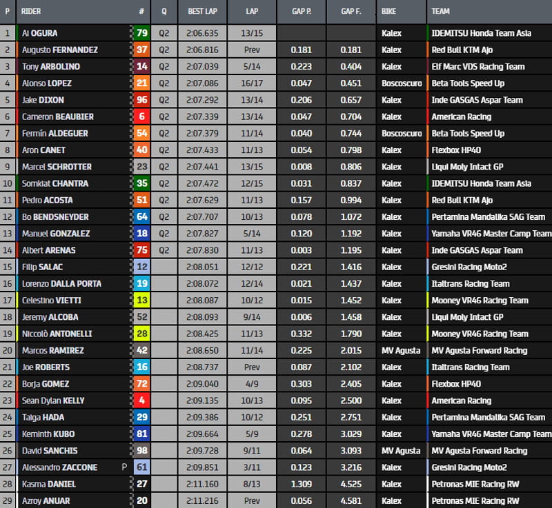The width and height of the screenshot is (552, 508).
Task: Click the pit 'P' indicator beside Zaccone
Action: pyautogui.click(x=125, y=467)
